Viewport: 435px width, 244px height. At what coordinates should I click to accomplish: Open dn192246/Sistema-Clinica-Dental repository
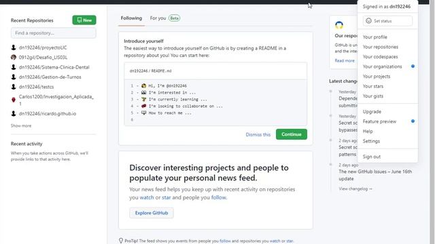click(54, 67)
